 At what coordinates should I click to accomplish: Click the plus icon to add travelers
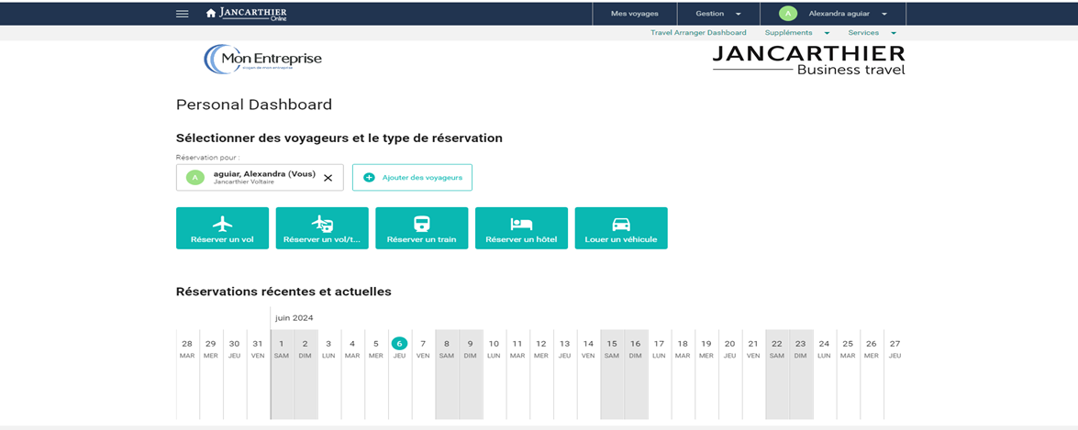(x=370, y=177)
